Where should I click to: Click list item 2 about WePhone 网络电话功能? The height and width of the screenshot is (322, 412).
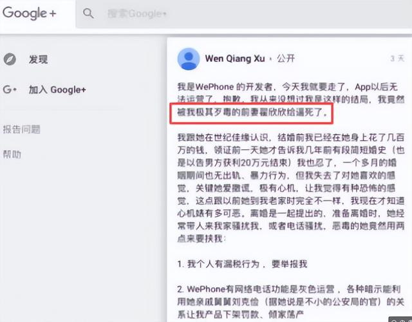[x=290, y=302]
